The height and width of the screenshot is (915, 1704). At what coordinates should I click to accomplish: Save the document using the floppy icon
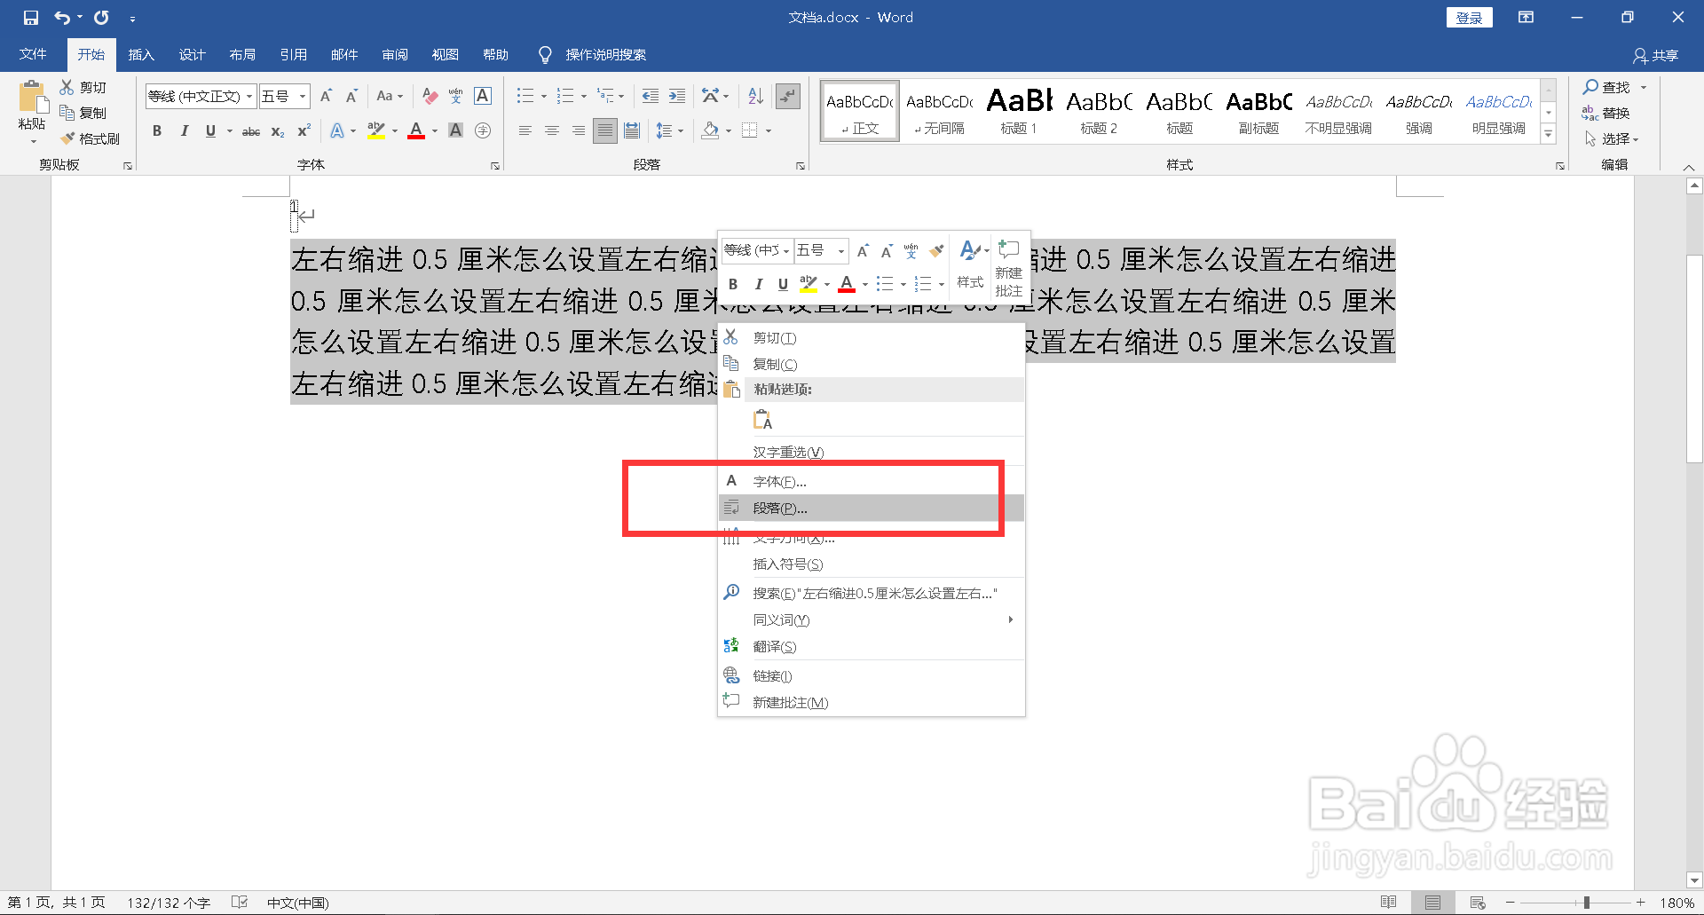pyautogui.click(x=31, y=18)
